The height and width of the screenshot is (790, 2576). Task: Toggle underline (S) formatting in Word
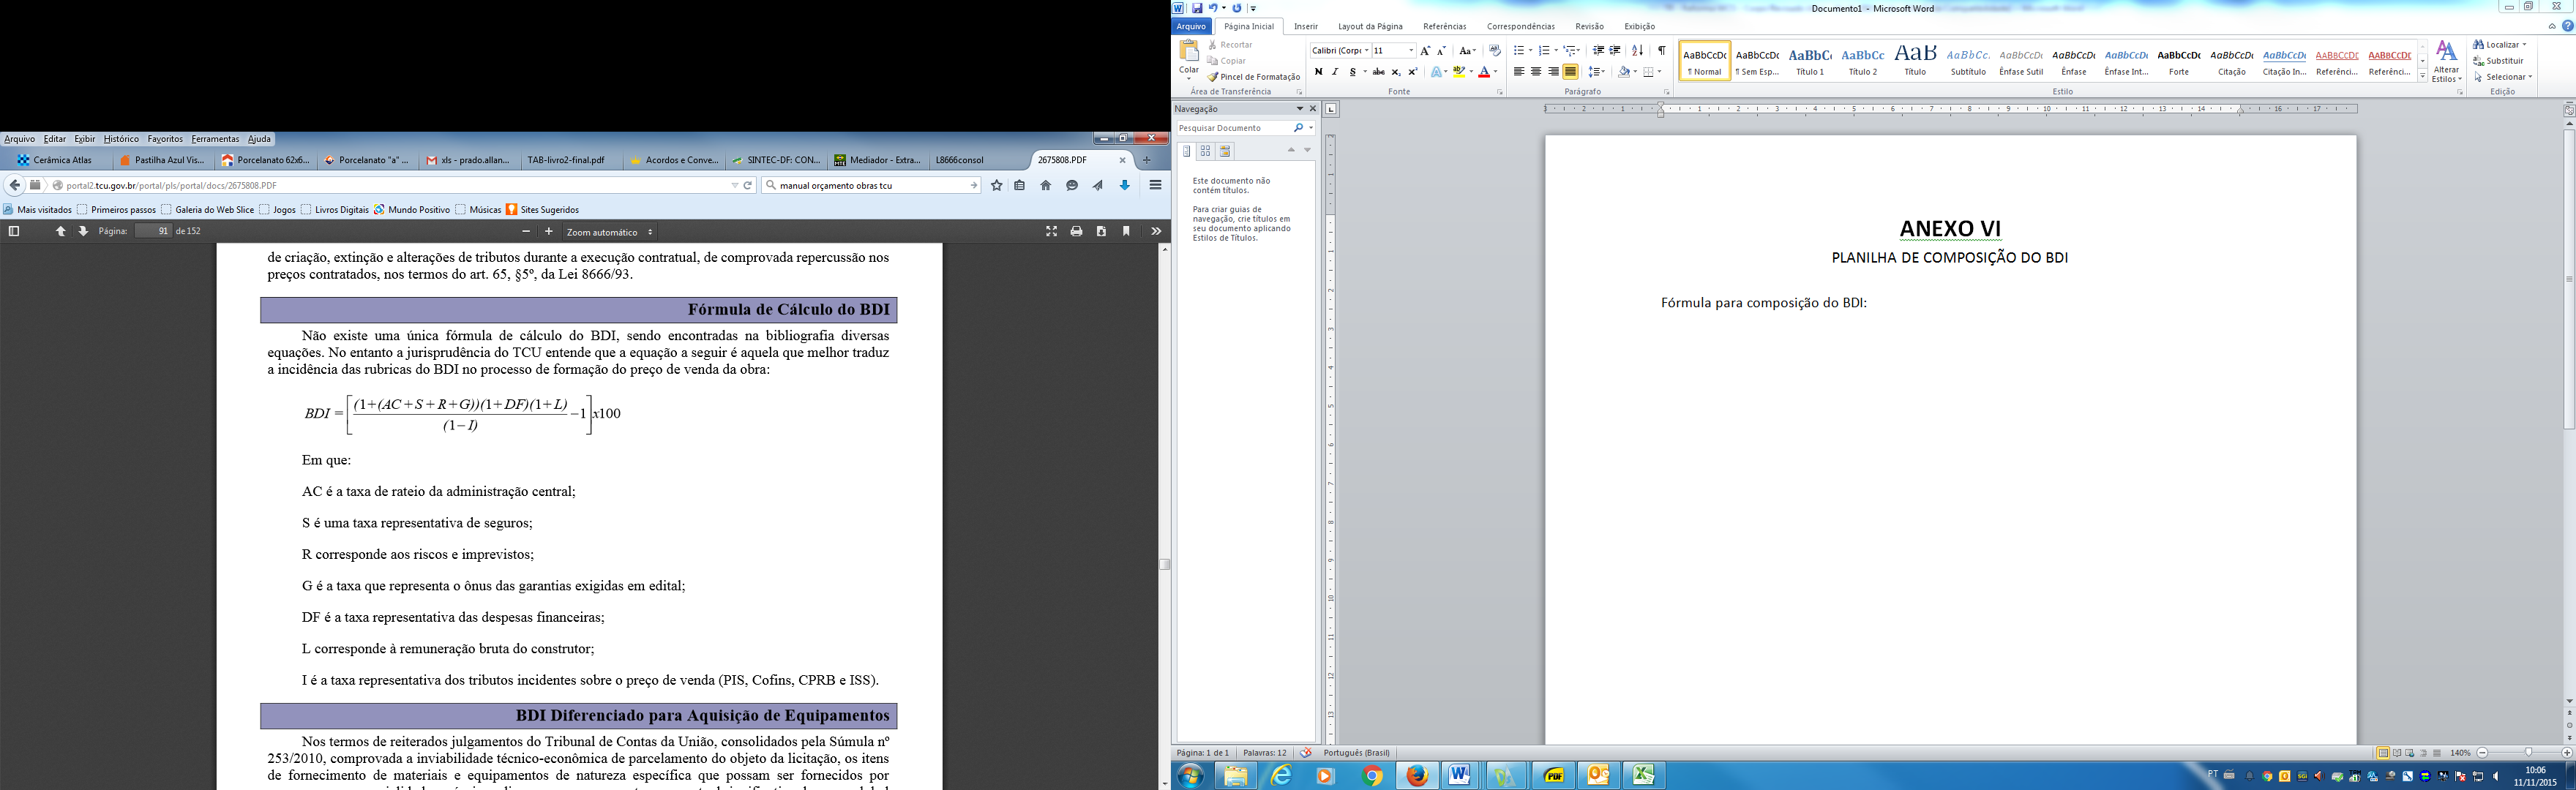(x=1352, y=72)
